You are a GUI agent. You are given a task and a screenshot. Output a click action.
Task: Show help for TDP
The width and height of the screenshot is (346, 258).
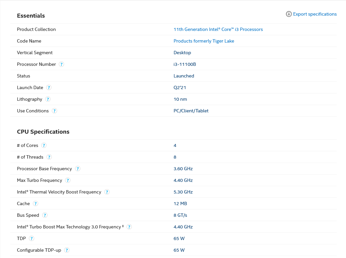(x=32, y=238)
